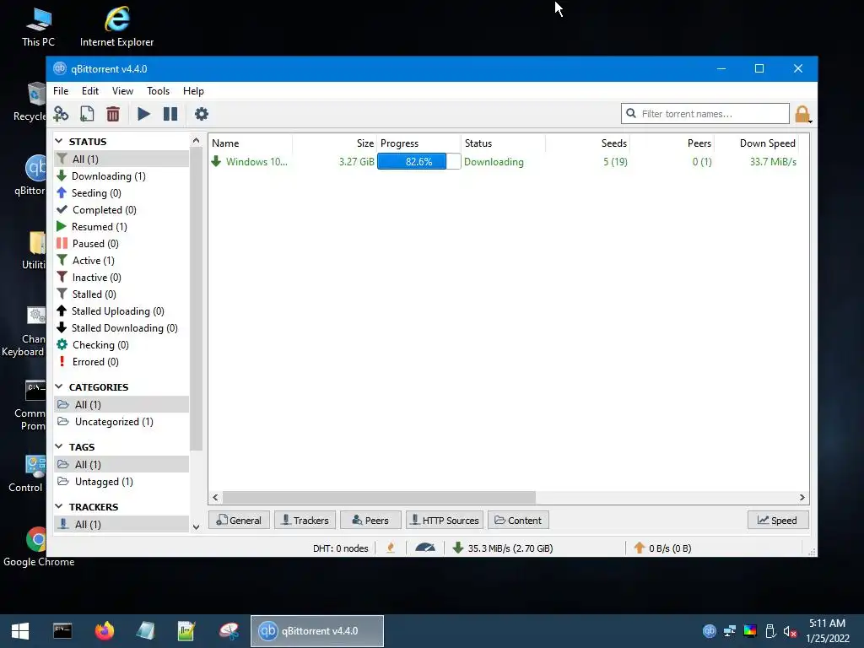
Task: Filter by Checking (0) status
Action: [121, 345]
